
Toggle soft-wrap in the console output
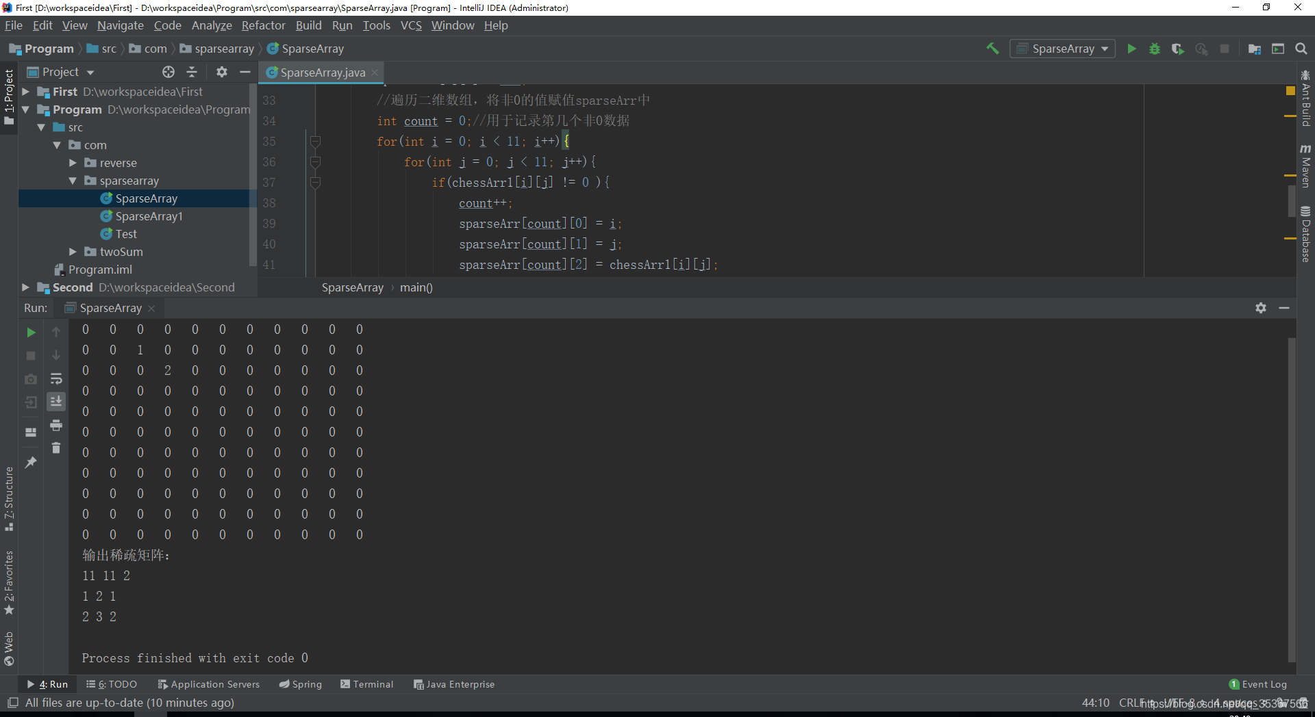(x=56, y=378)
